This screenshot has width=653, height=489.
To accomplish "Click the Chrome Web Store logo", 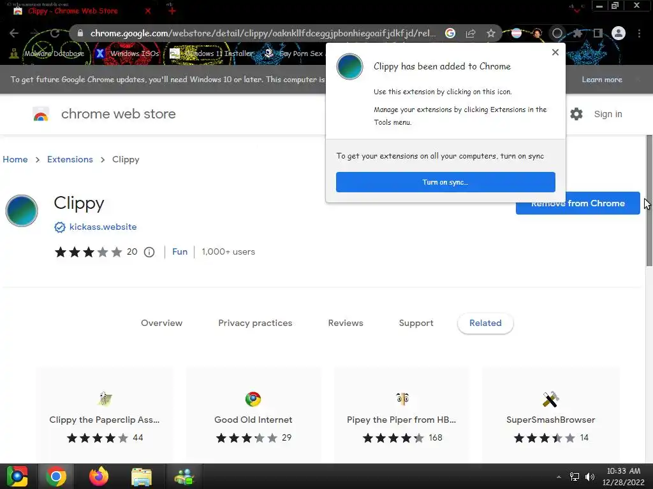I will [41, 114].
